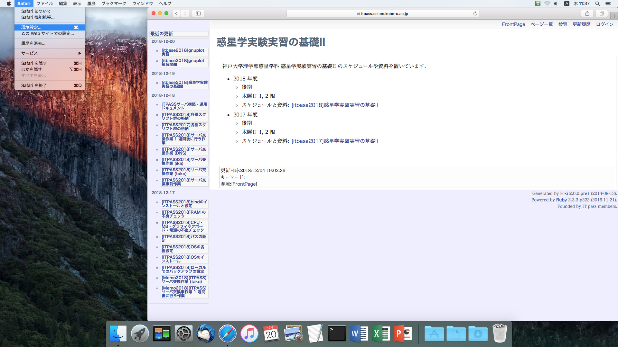618x347 pixels.
Task: Click Safari's forward navigation arrow
Action: (x=185, y=13)
